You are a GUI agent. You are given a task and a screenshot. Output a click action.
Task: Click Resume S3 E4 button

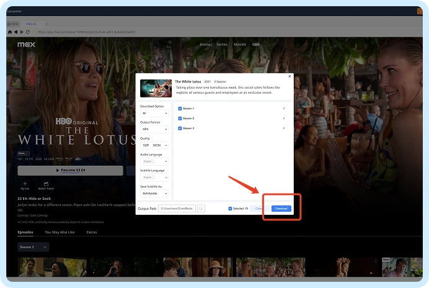pos(70,171)
